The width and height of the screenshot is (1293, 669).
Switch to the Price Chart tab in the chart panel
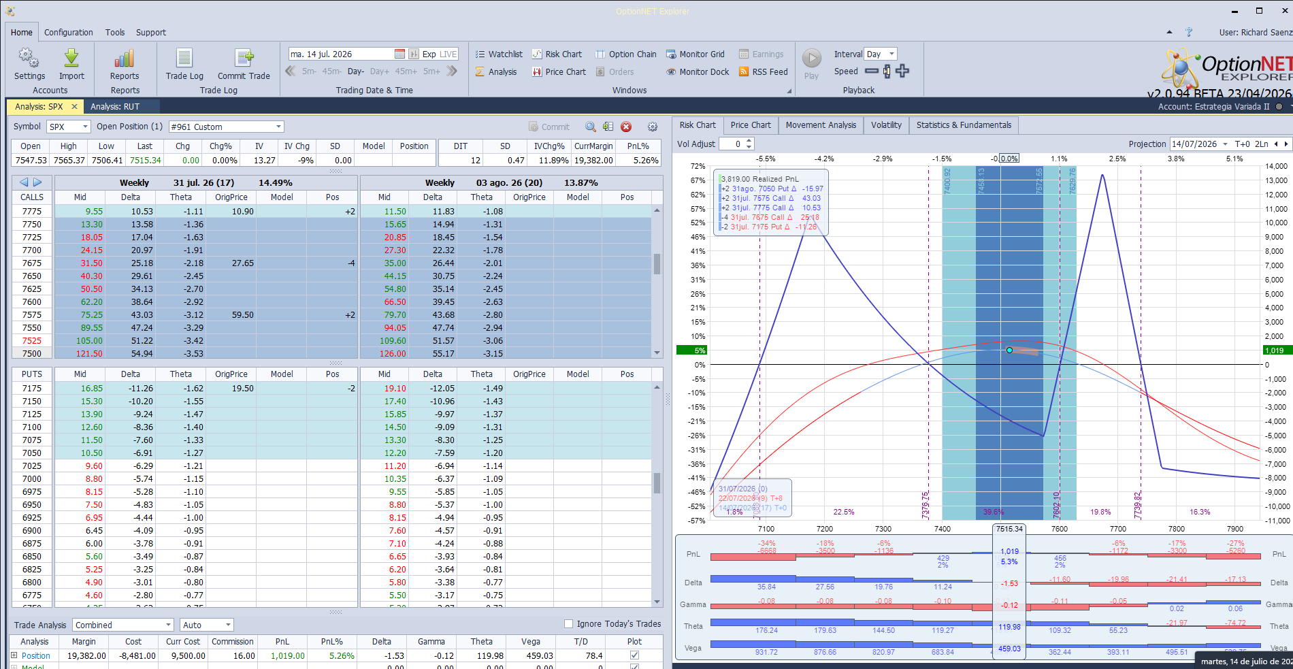tap(751, 125)
